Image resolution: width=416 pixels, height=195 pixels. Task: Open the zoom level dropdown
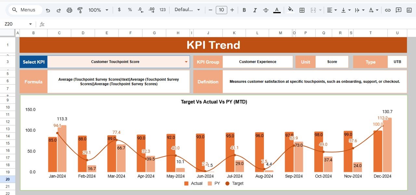point(98,10)
